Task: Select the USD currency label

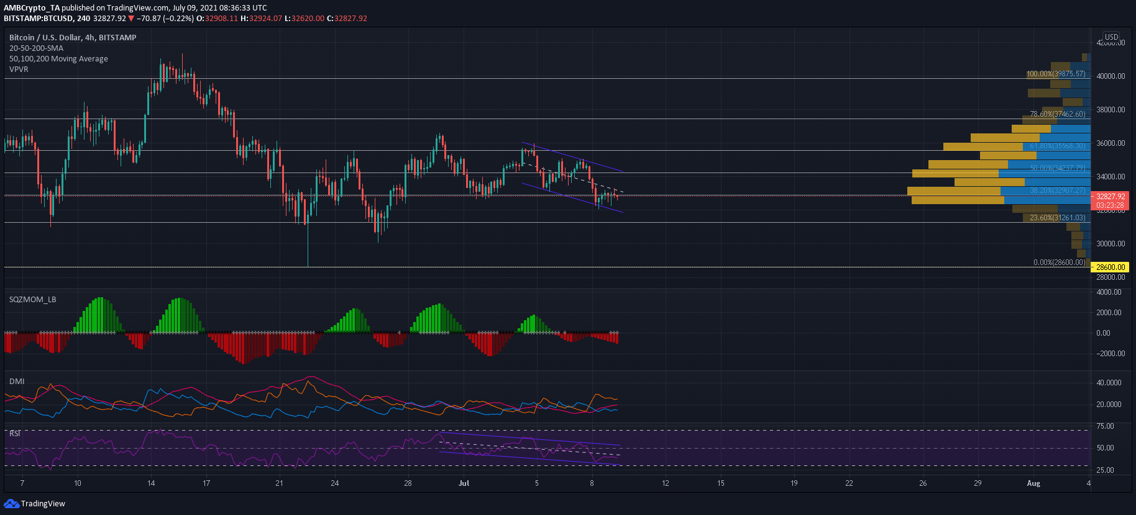Action: pos(1111,37)
